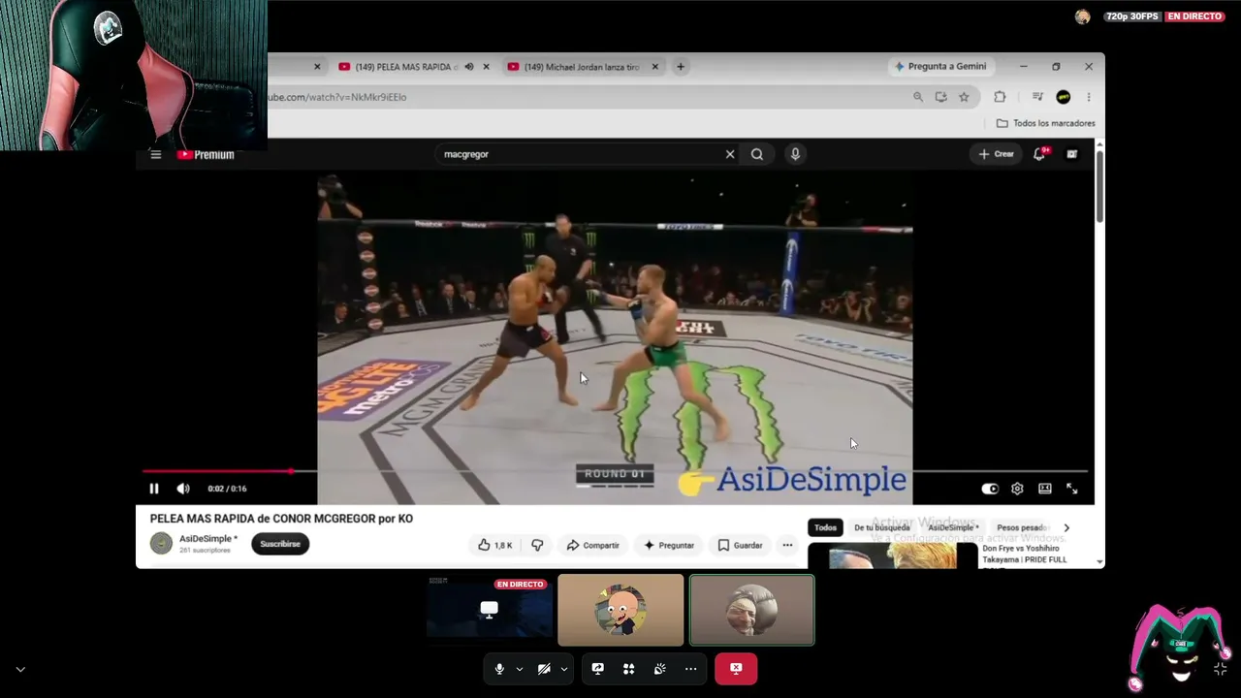Save the video with Guardar
The image size is (1241, 698).
point(740,545)
